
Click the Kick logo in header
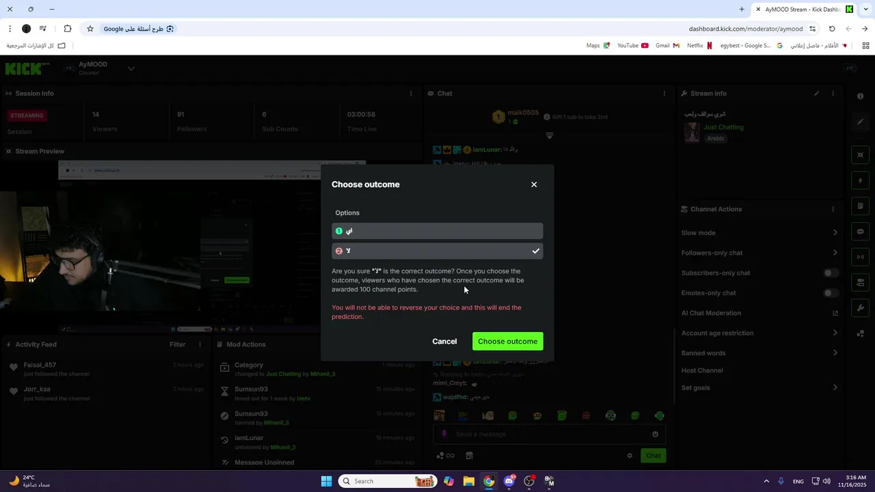tap(27, 68)
